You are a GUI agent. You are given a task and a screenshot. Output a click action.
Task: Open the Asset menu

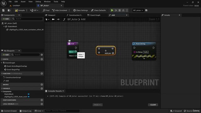pyautogui.click(x=23, y=2)
